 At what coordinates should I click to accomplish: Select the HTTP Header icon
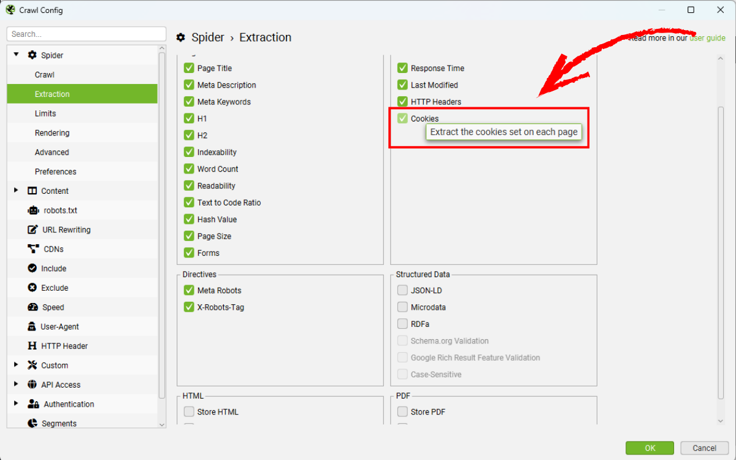[33, 346]
